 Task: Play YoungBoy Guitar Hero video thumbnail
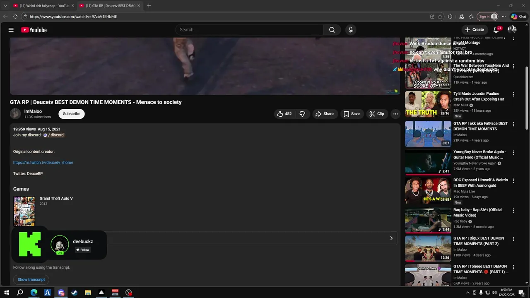tap(428, 162)
